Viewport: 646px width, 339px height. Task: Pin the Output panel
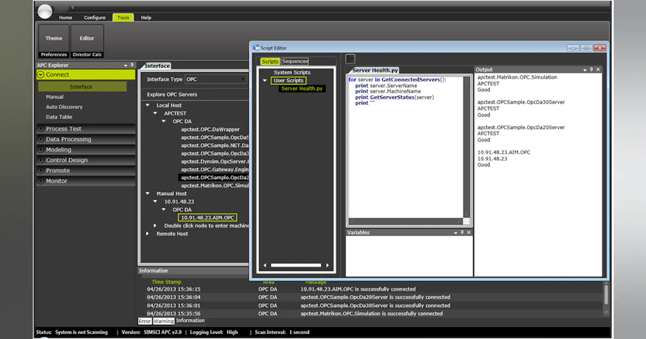pos(591,69)
